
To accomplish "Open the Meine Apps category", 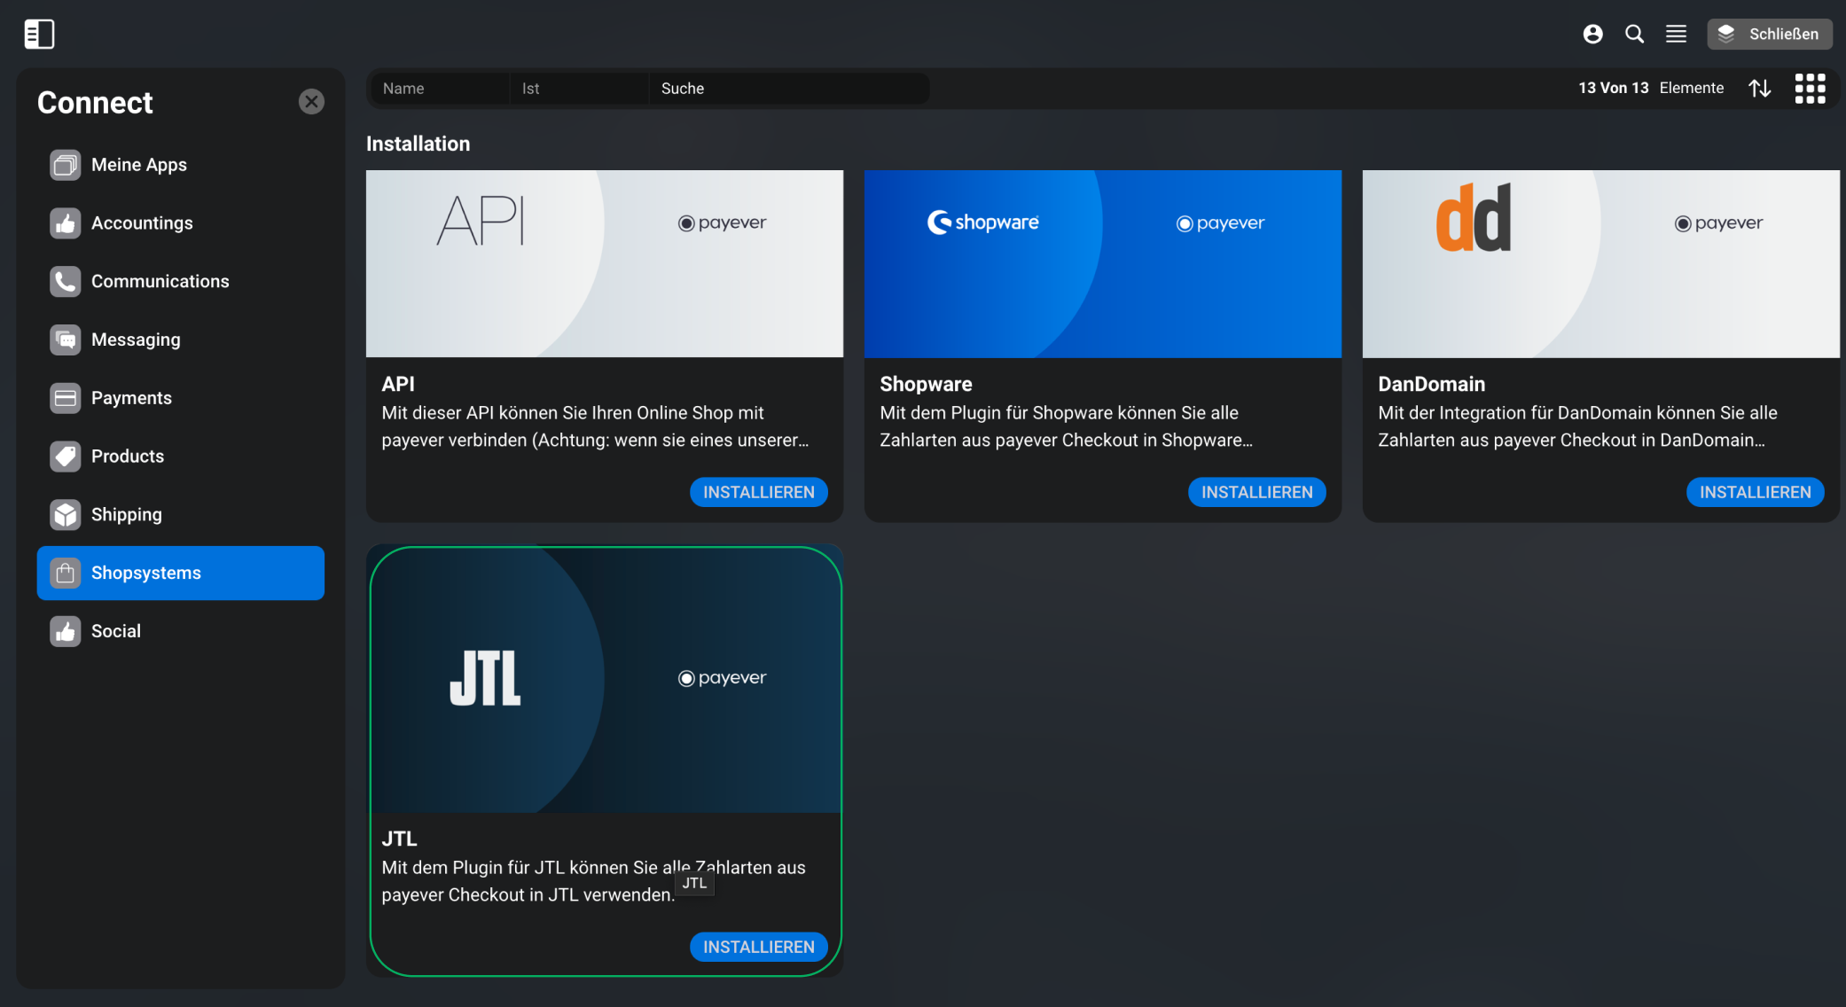I will [181, 165].
